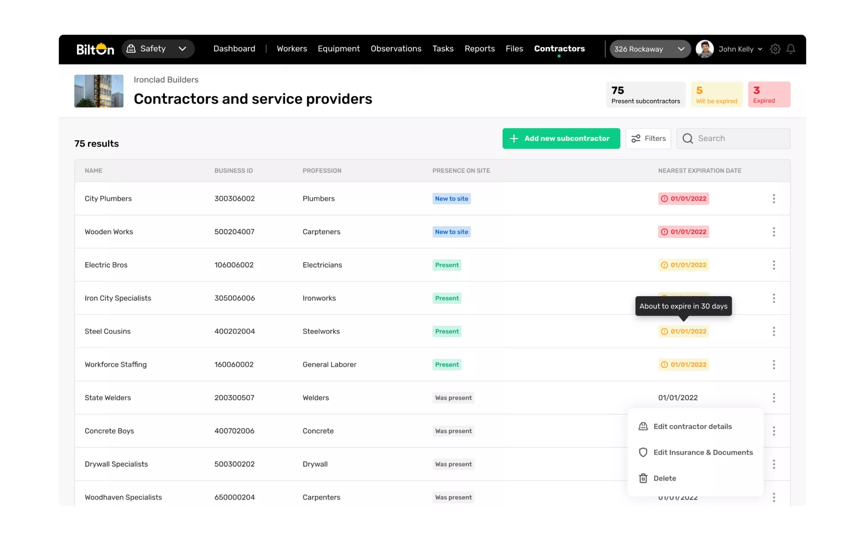Open row menu for Woodhaven Specialists

[x=774, y=497]
